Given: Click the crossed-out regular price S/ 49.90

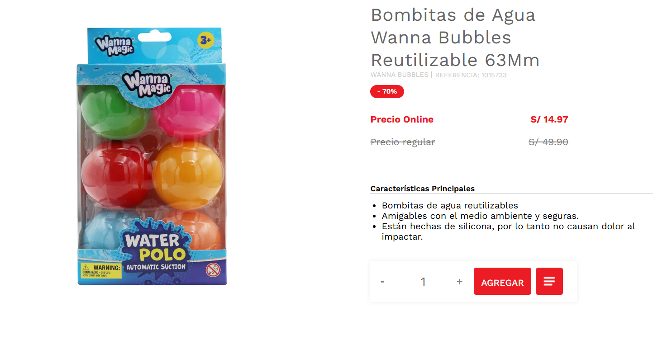Looking at the screenshot, I should pyautogui.click(x=548, y=142).
